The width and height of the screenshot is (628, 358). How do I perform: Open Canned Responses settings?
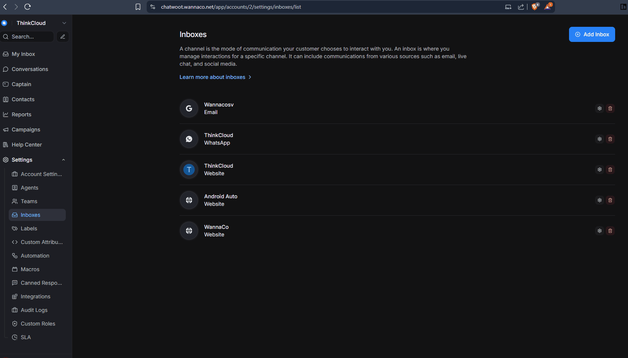[x=37, y=283]
